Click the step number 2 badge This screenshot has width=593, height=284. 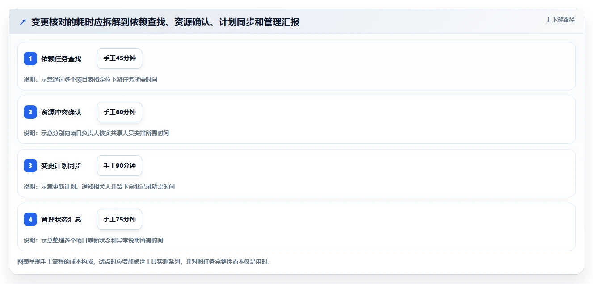pyautogui.click(x=30, y=112)
